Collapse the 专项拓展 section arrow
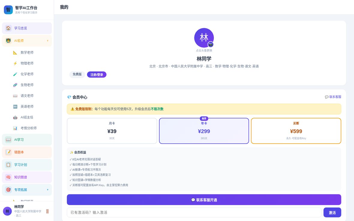This screenshot has height=221, width=354. point(48,190)
